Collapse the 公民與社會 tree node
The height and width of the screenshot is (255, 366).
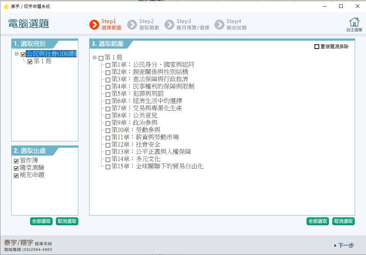pos(17,54)
